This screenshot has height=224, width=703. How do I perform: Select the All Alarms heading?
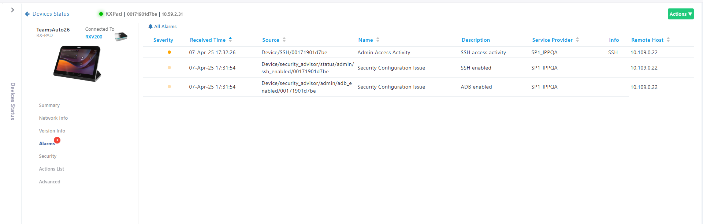(165, 26)
